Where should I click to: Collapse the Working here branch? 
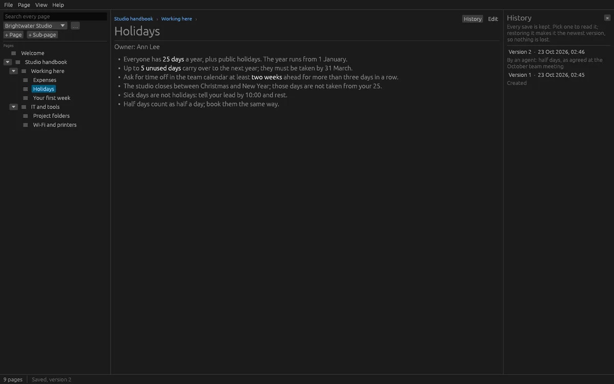[x=14, y=71]
